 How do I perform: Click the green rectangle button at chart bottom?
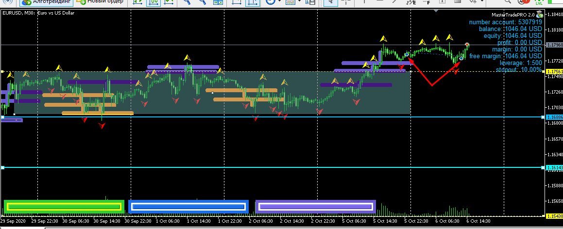pos(64,207)
